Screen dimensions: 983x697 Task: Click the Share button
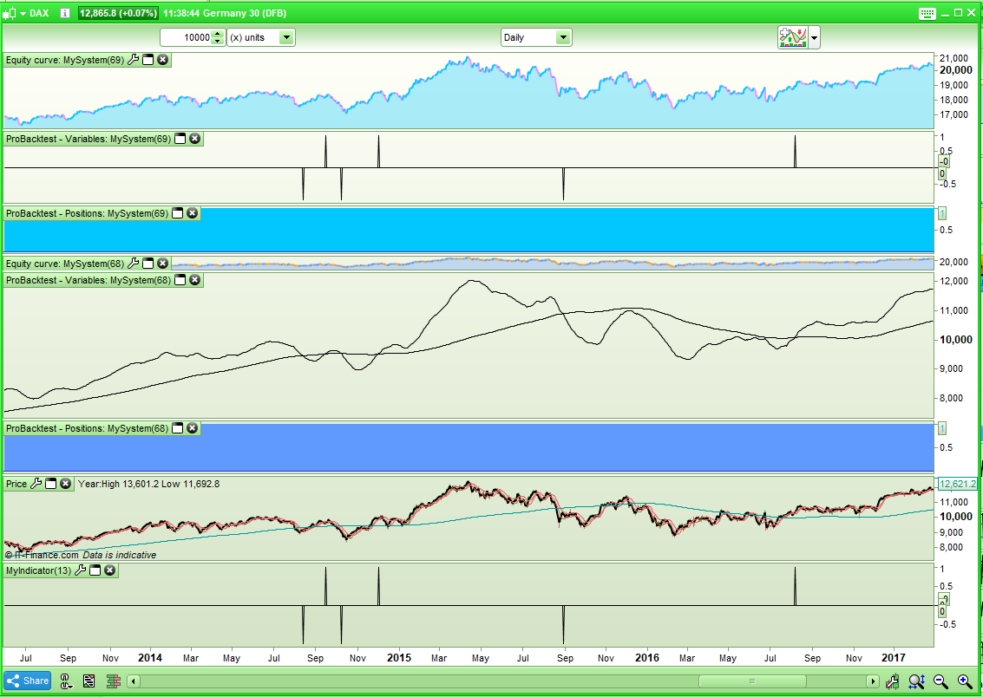click(28, 681)
